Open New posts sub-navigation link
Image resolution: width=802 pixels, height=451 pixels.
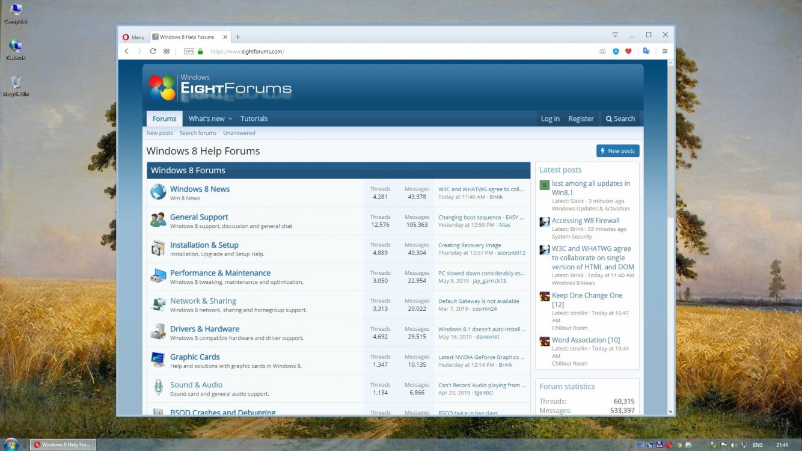point(160,133)
